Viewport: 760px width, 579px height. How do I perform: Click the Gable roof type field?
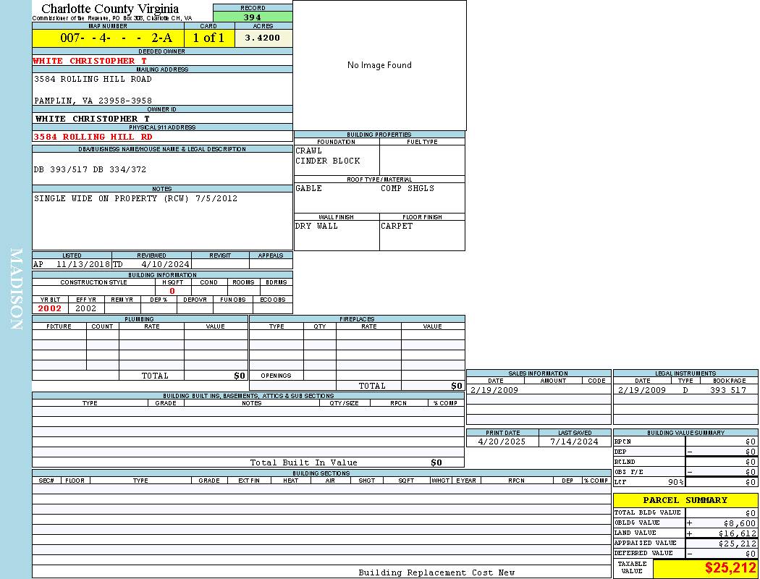[x=309, y=188]
